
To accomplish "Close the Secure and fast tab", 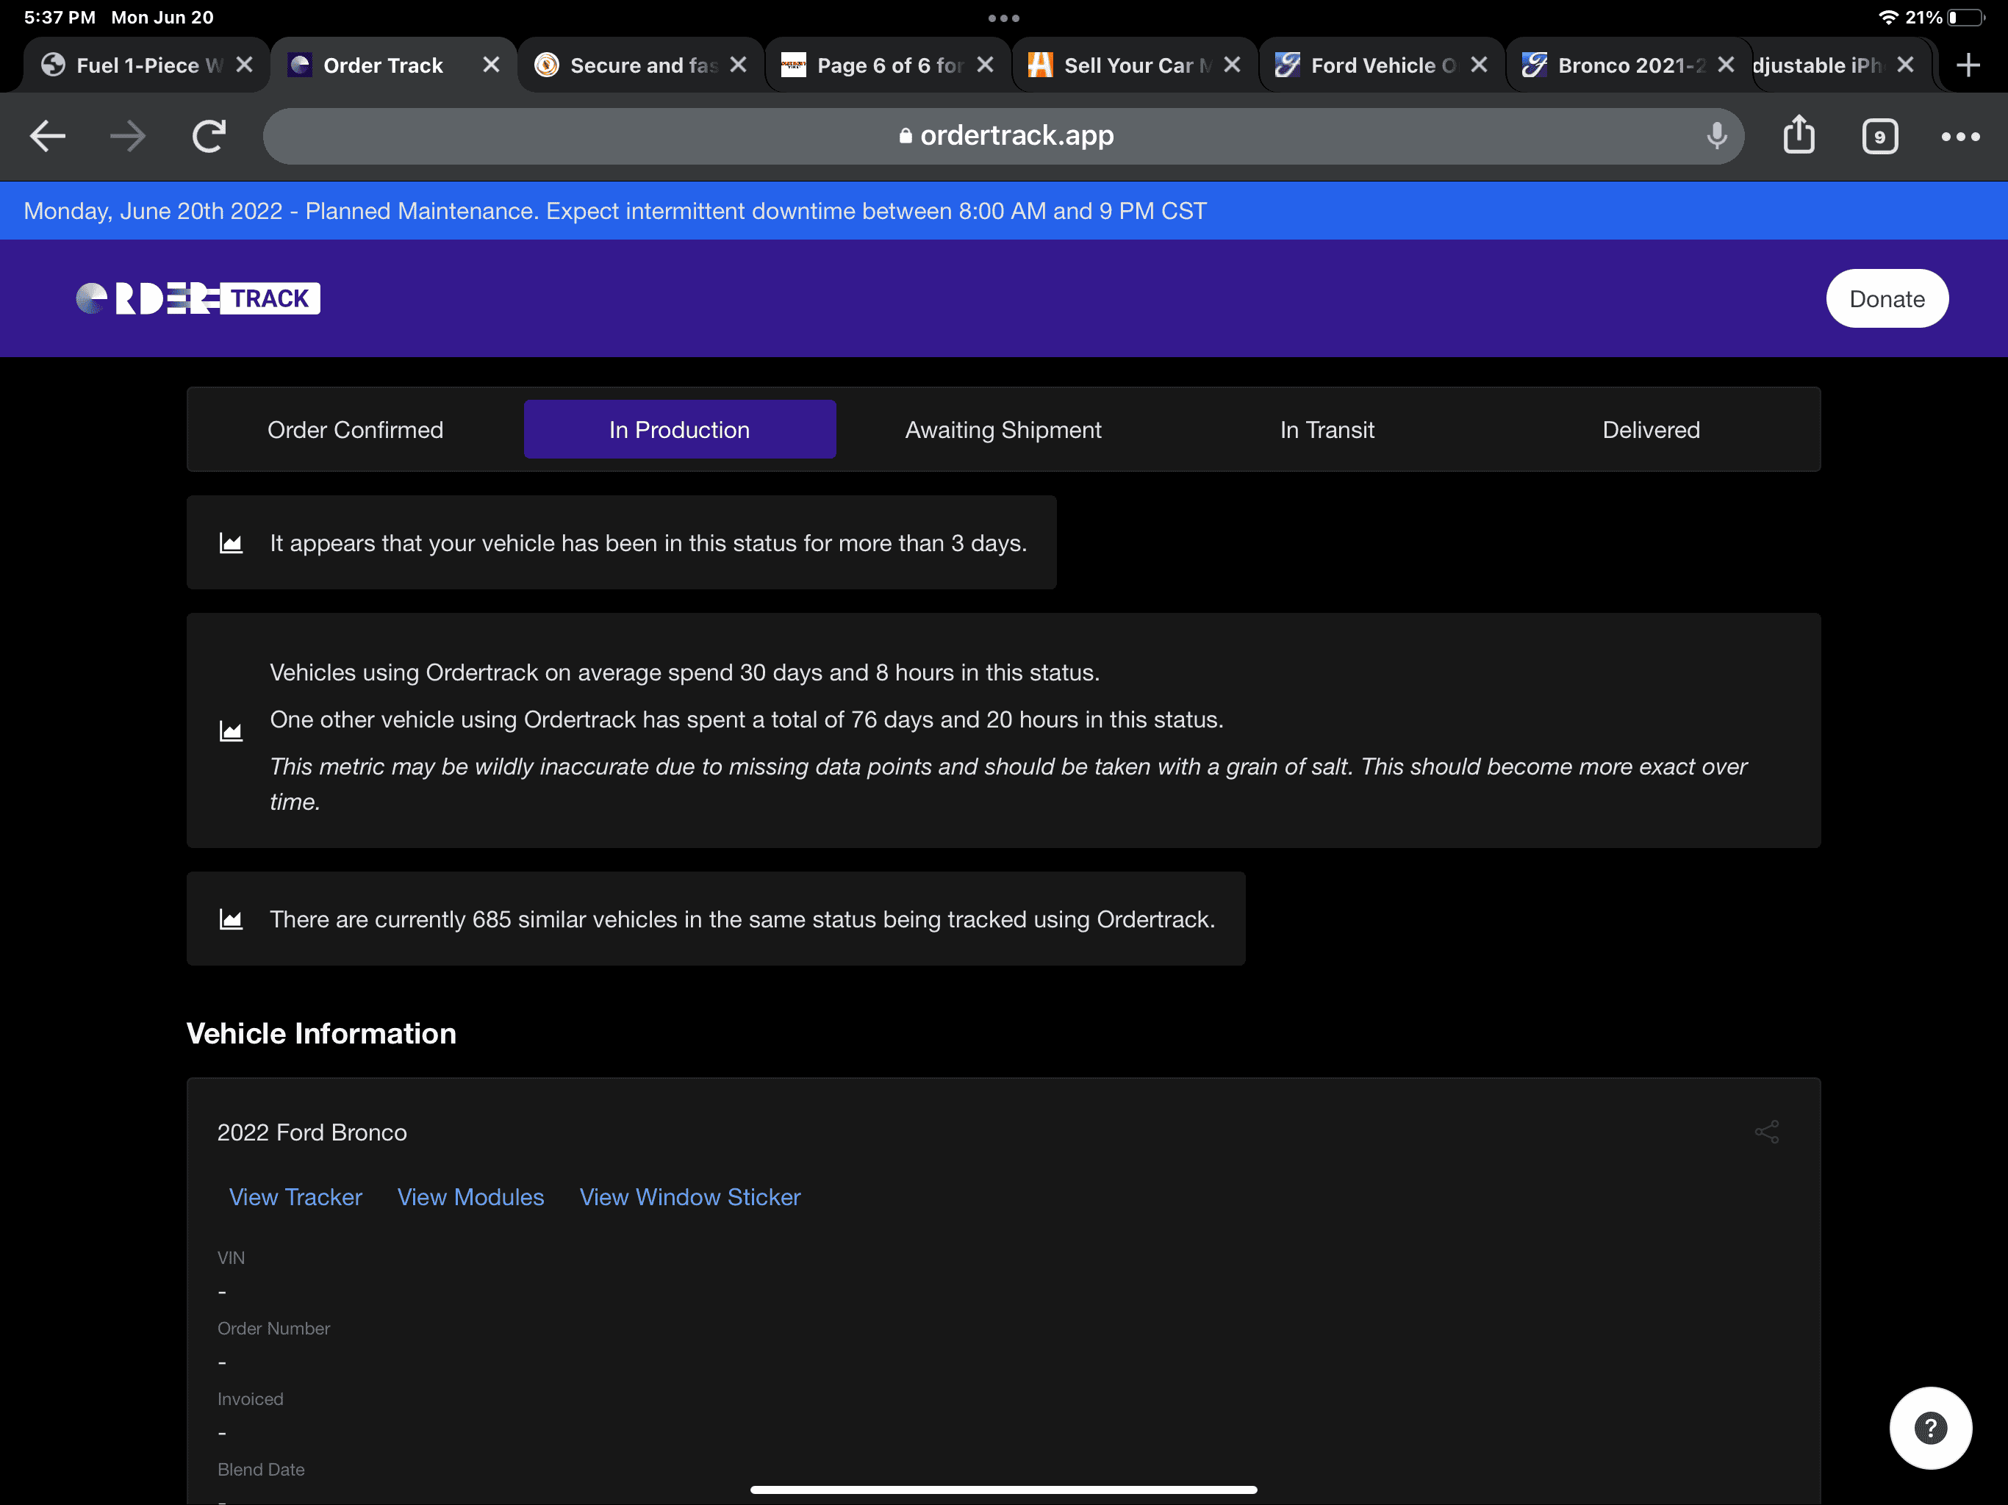I will (738, 65).
